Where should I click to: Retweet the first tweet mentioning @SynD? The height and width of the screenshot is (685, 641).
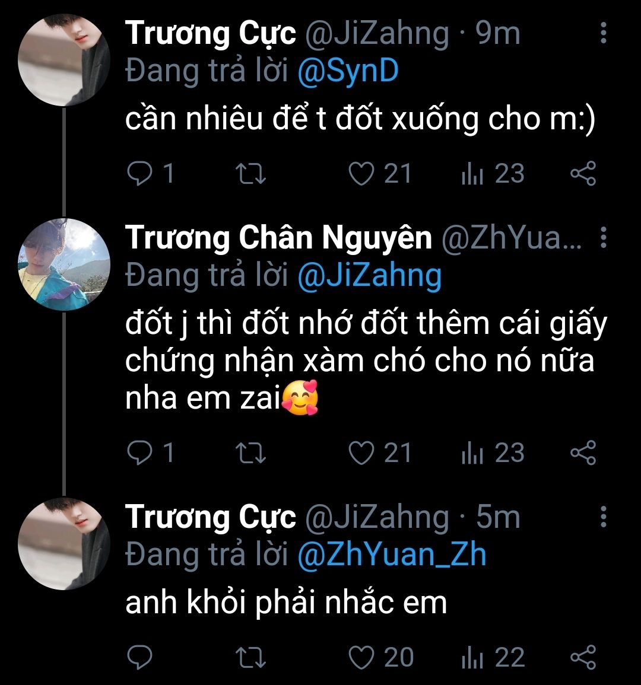251,174
